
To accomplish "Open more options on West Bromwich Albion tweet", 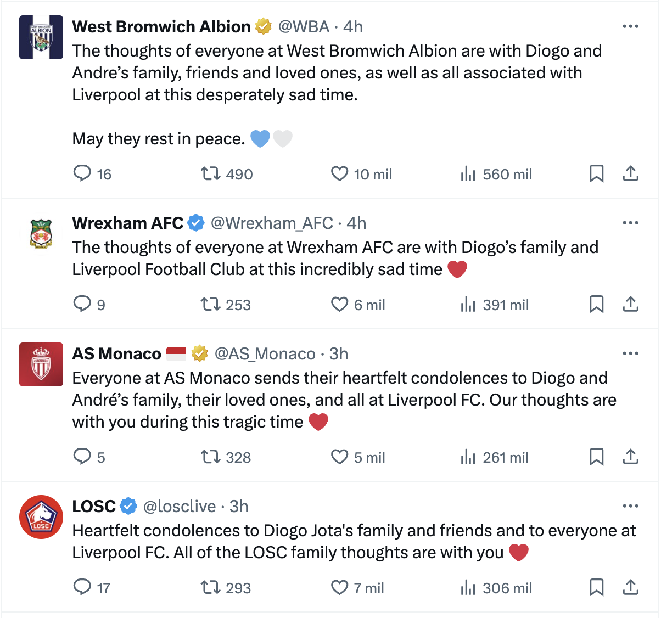I will pyautogui.click(x=631, y=26).
